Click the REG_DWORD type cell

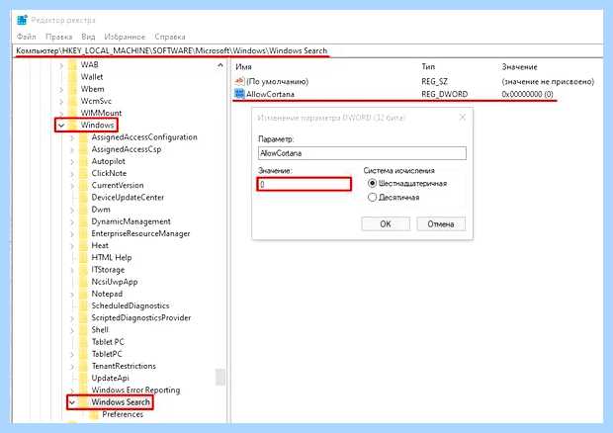pyautogui.click(x=445, y=94)
